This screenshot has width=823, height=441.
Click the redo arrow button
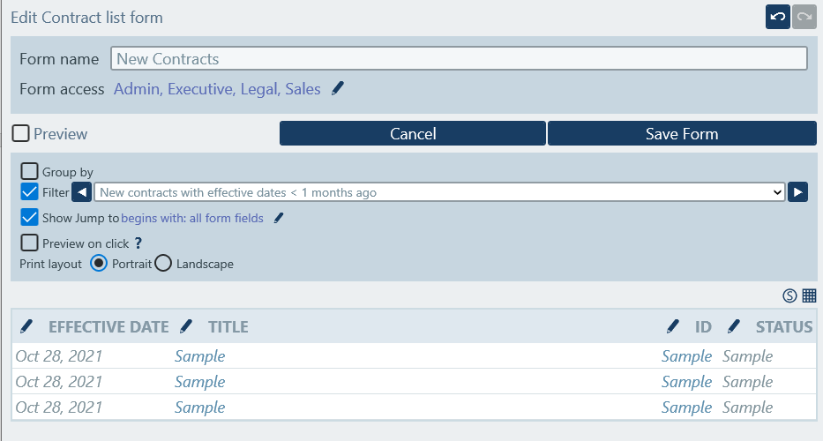pyautogui.click(x=804, y=18)
